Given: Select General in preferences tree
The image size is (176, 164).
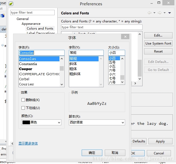Looking at the screenshot, I should [23, 19].
